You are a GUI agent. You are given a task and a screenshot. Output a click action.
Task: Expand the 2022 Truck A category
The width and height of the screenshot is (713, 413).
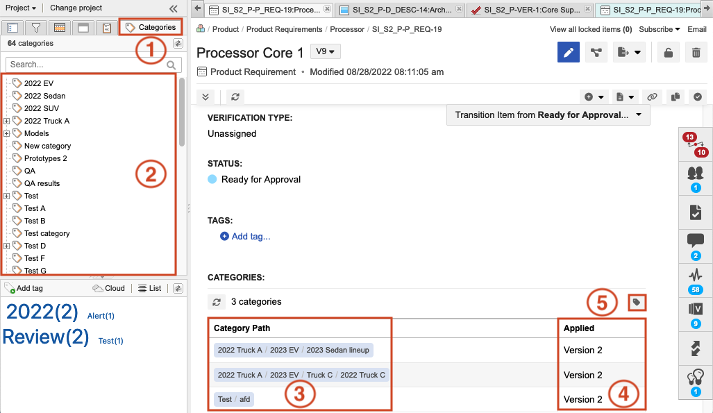pyautogui.click(x=7, y=121)
